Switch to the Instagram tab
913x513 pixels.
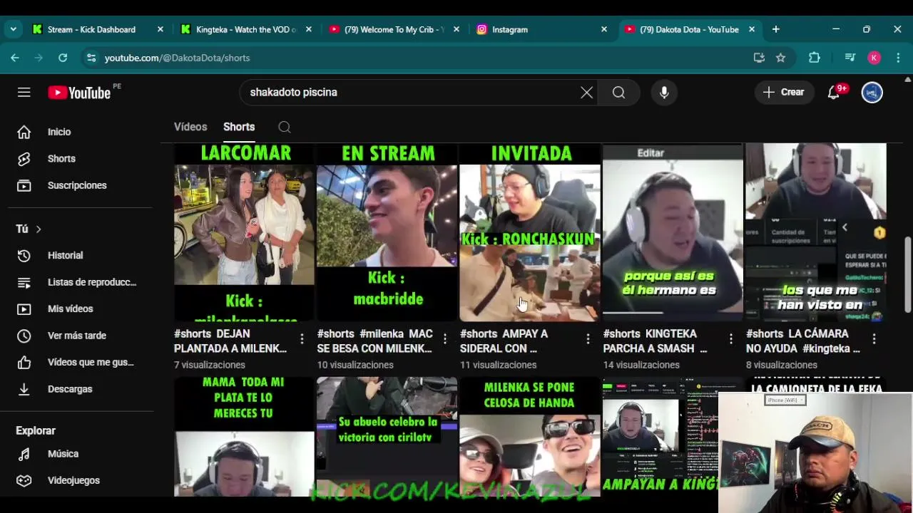tap(542, 29)
